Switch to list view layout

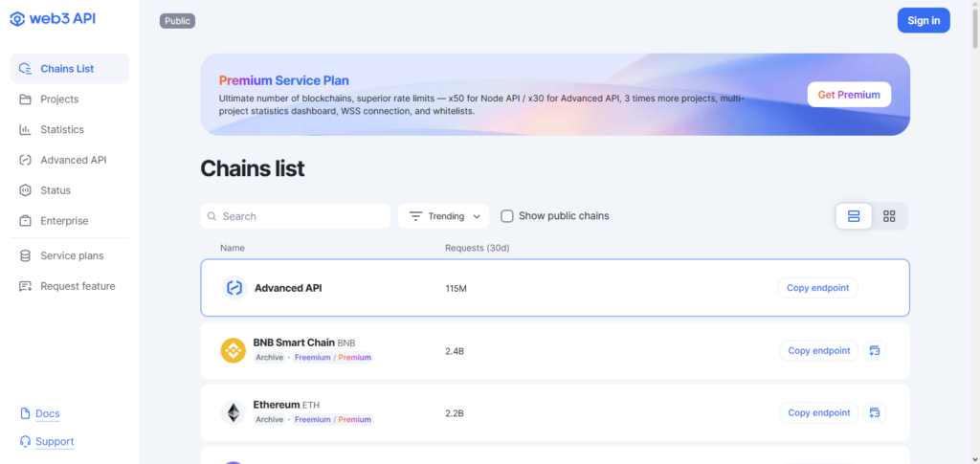854,216
